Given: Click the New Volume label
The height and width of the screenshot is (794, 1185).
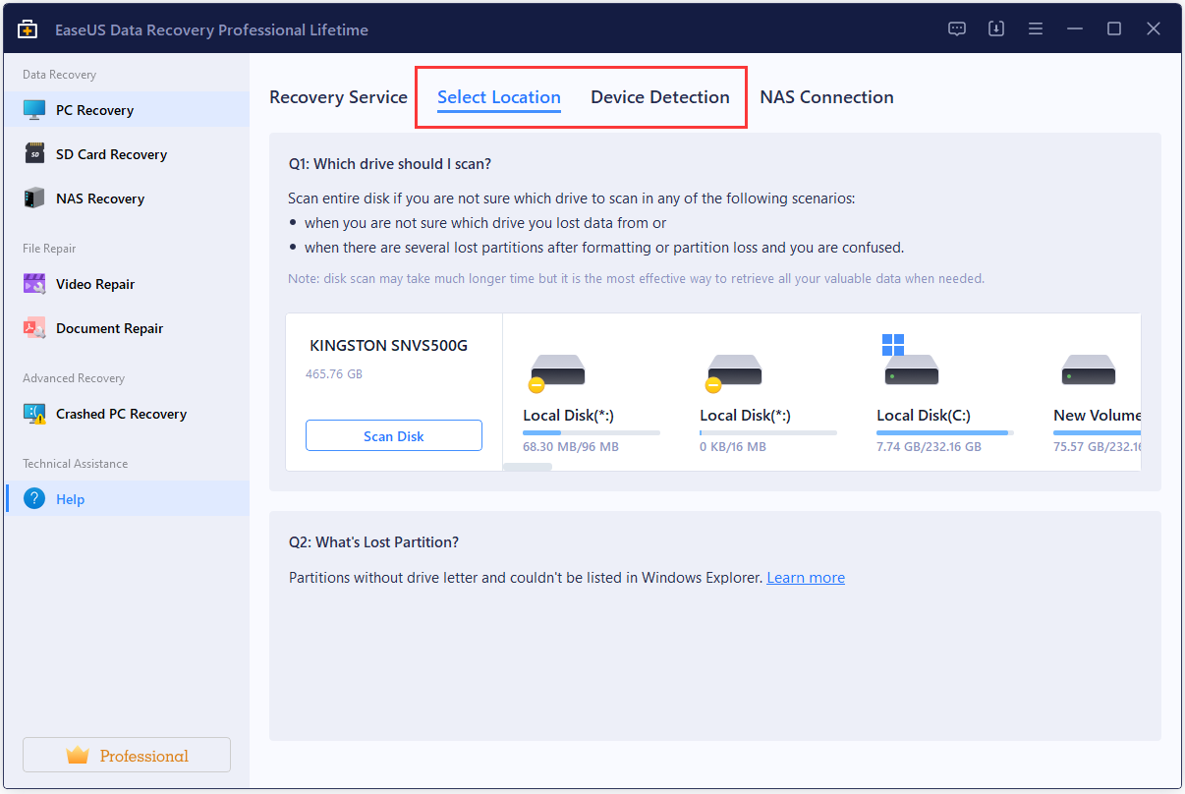Looking at the screenshot, I should [x=1097, y=416].
